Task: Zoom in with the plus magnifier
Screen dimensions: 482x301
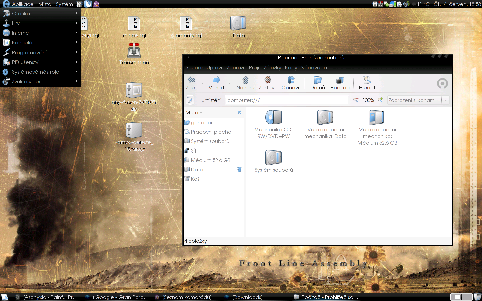Action: point(380,100)
